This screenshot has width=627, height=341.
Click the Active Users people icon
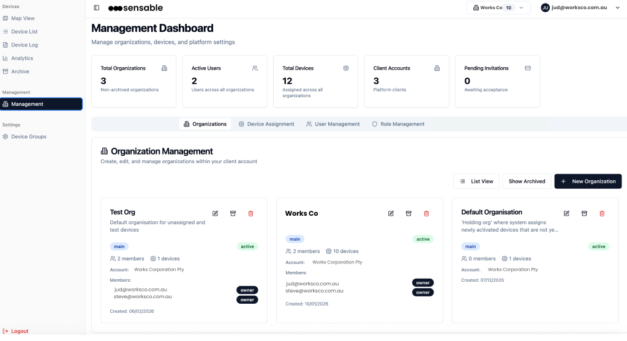point(255,68)
